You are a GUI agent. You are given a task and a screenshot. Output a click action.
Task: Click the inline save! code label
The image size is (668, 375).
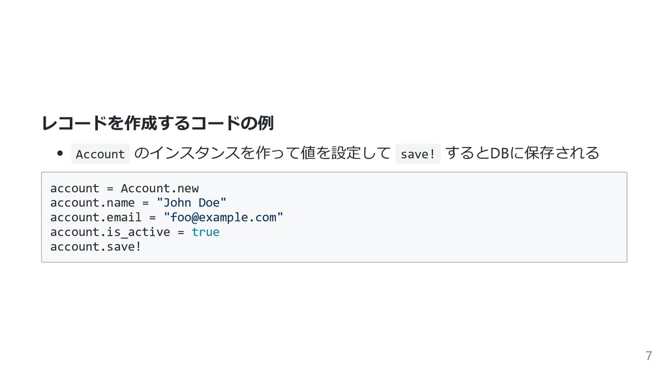[x=417, y=154]
